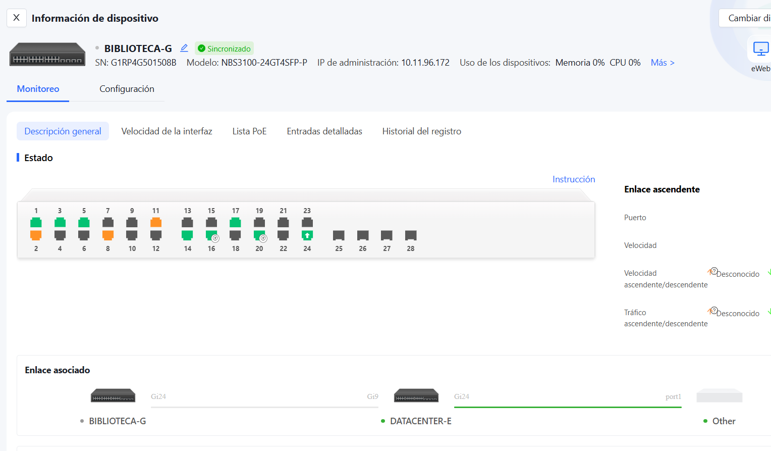Select switch port 19
This screenshot has width=771, height=451.
(x=259, y=222)
